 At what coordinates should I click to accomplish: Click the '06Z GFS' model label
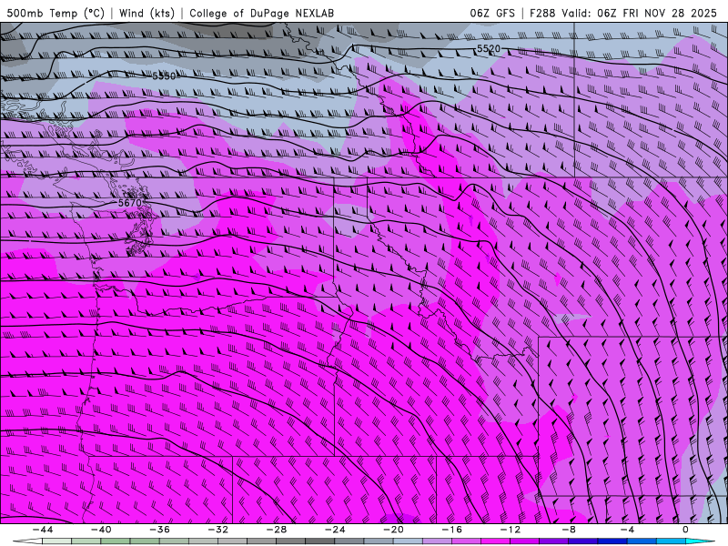pyautogui.click(x=492, y=13)
